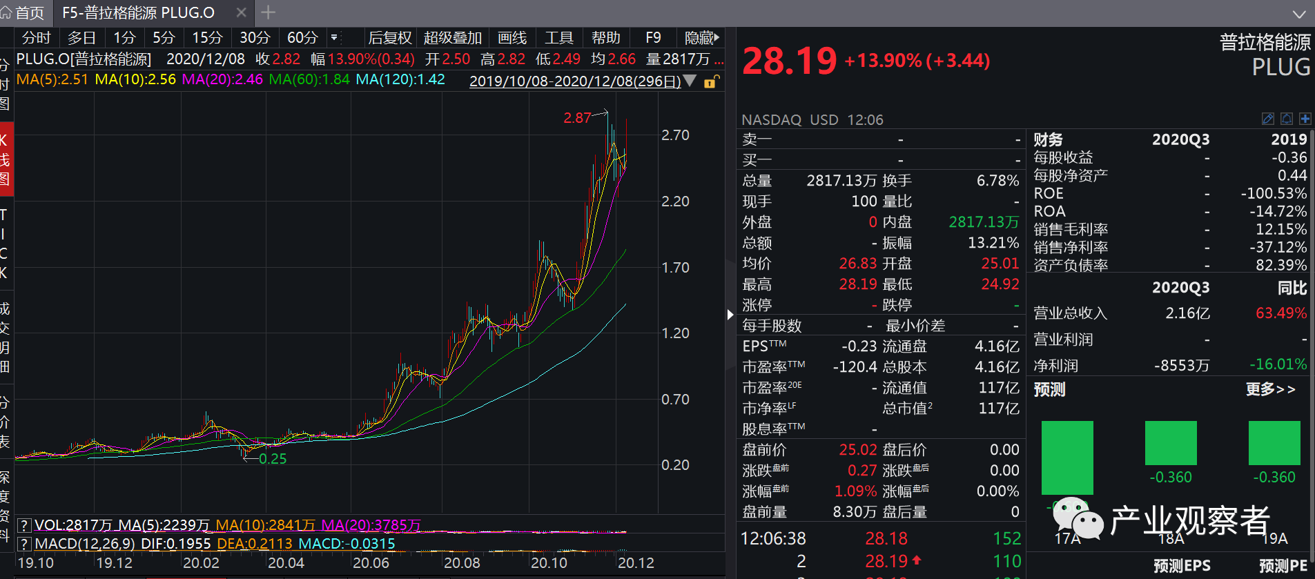The height and width of the screenshot is (579, 1315).
Task: Click 隐藏 to hide the side panel
Action: pyautogui.click(x=702, y=38)
